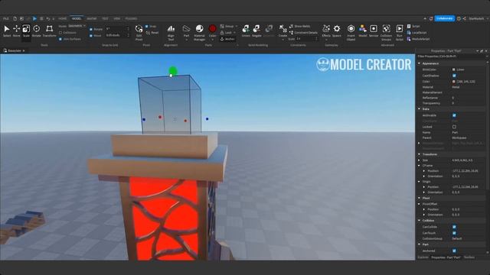Screen dimensions: 490x275
Task: Open Insert Object
Action: point(351,32)
